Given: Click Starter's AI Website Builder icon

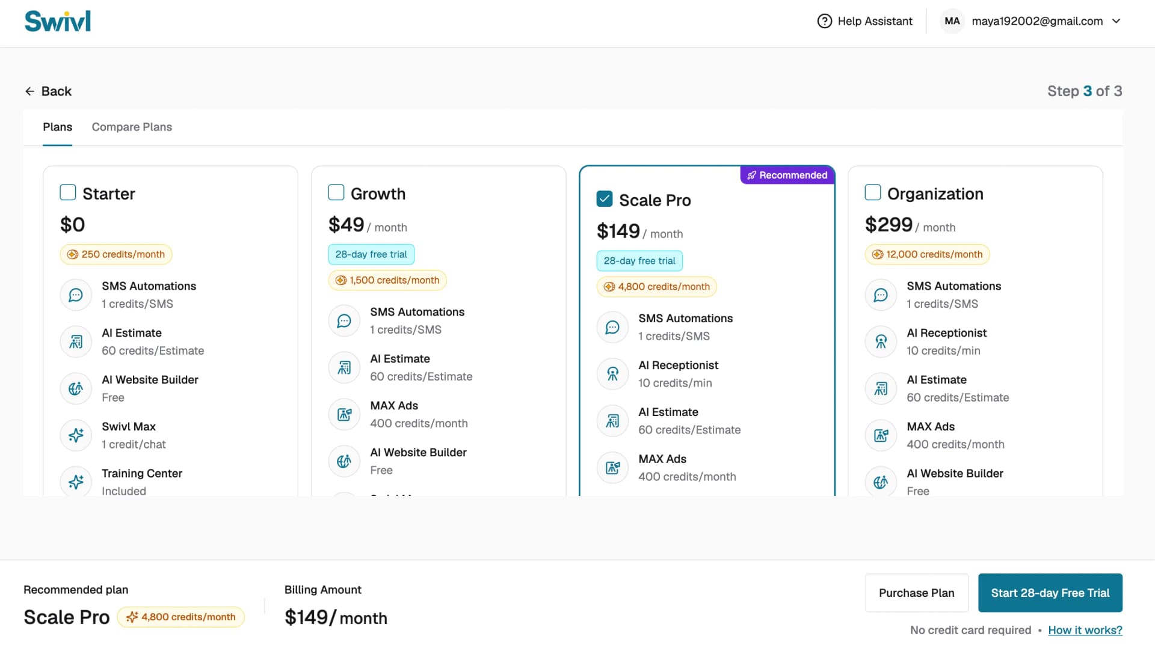Looking at the screenshot, I should point(76,389).
